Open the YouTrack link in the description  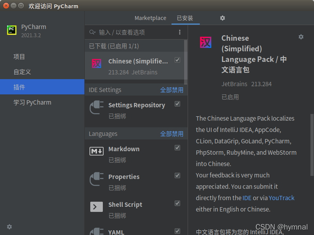pos(281,198)
